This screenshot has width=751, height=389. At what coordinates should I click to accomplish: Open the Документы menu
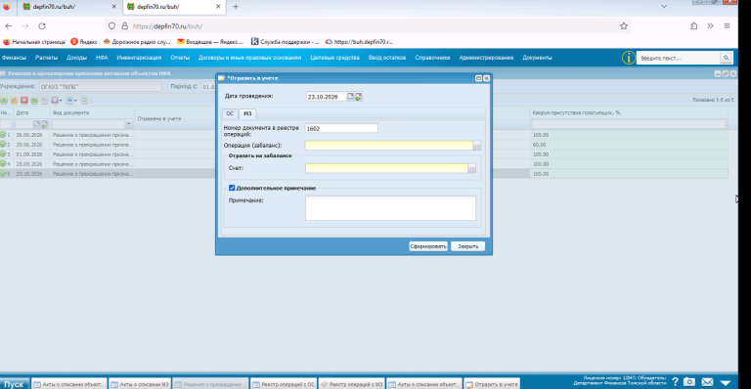tap(537, 58)
